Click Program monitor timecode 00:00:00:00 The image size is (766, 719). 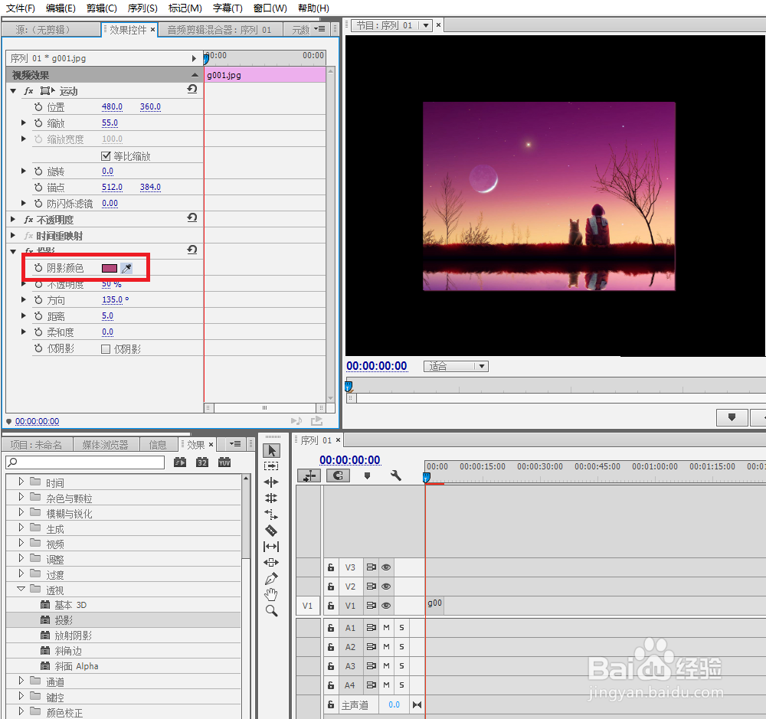click(377, 366)
